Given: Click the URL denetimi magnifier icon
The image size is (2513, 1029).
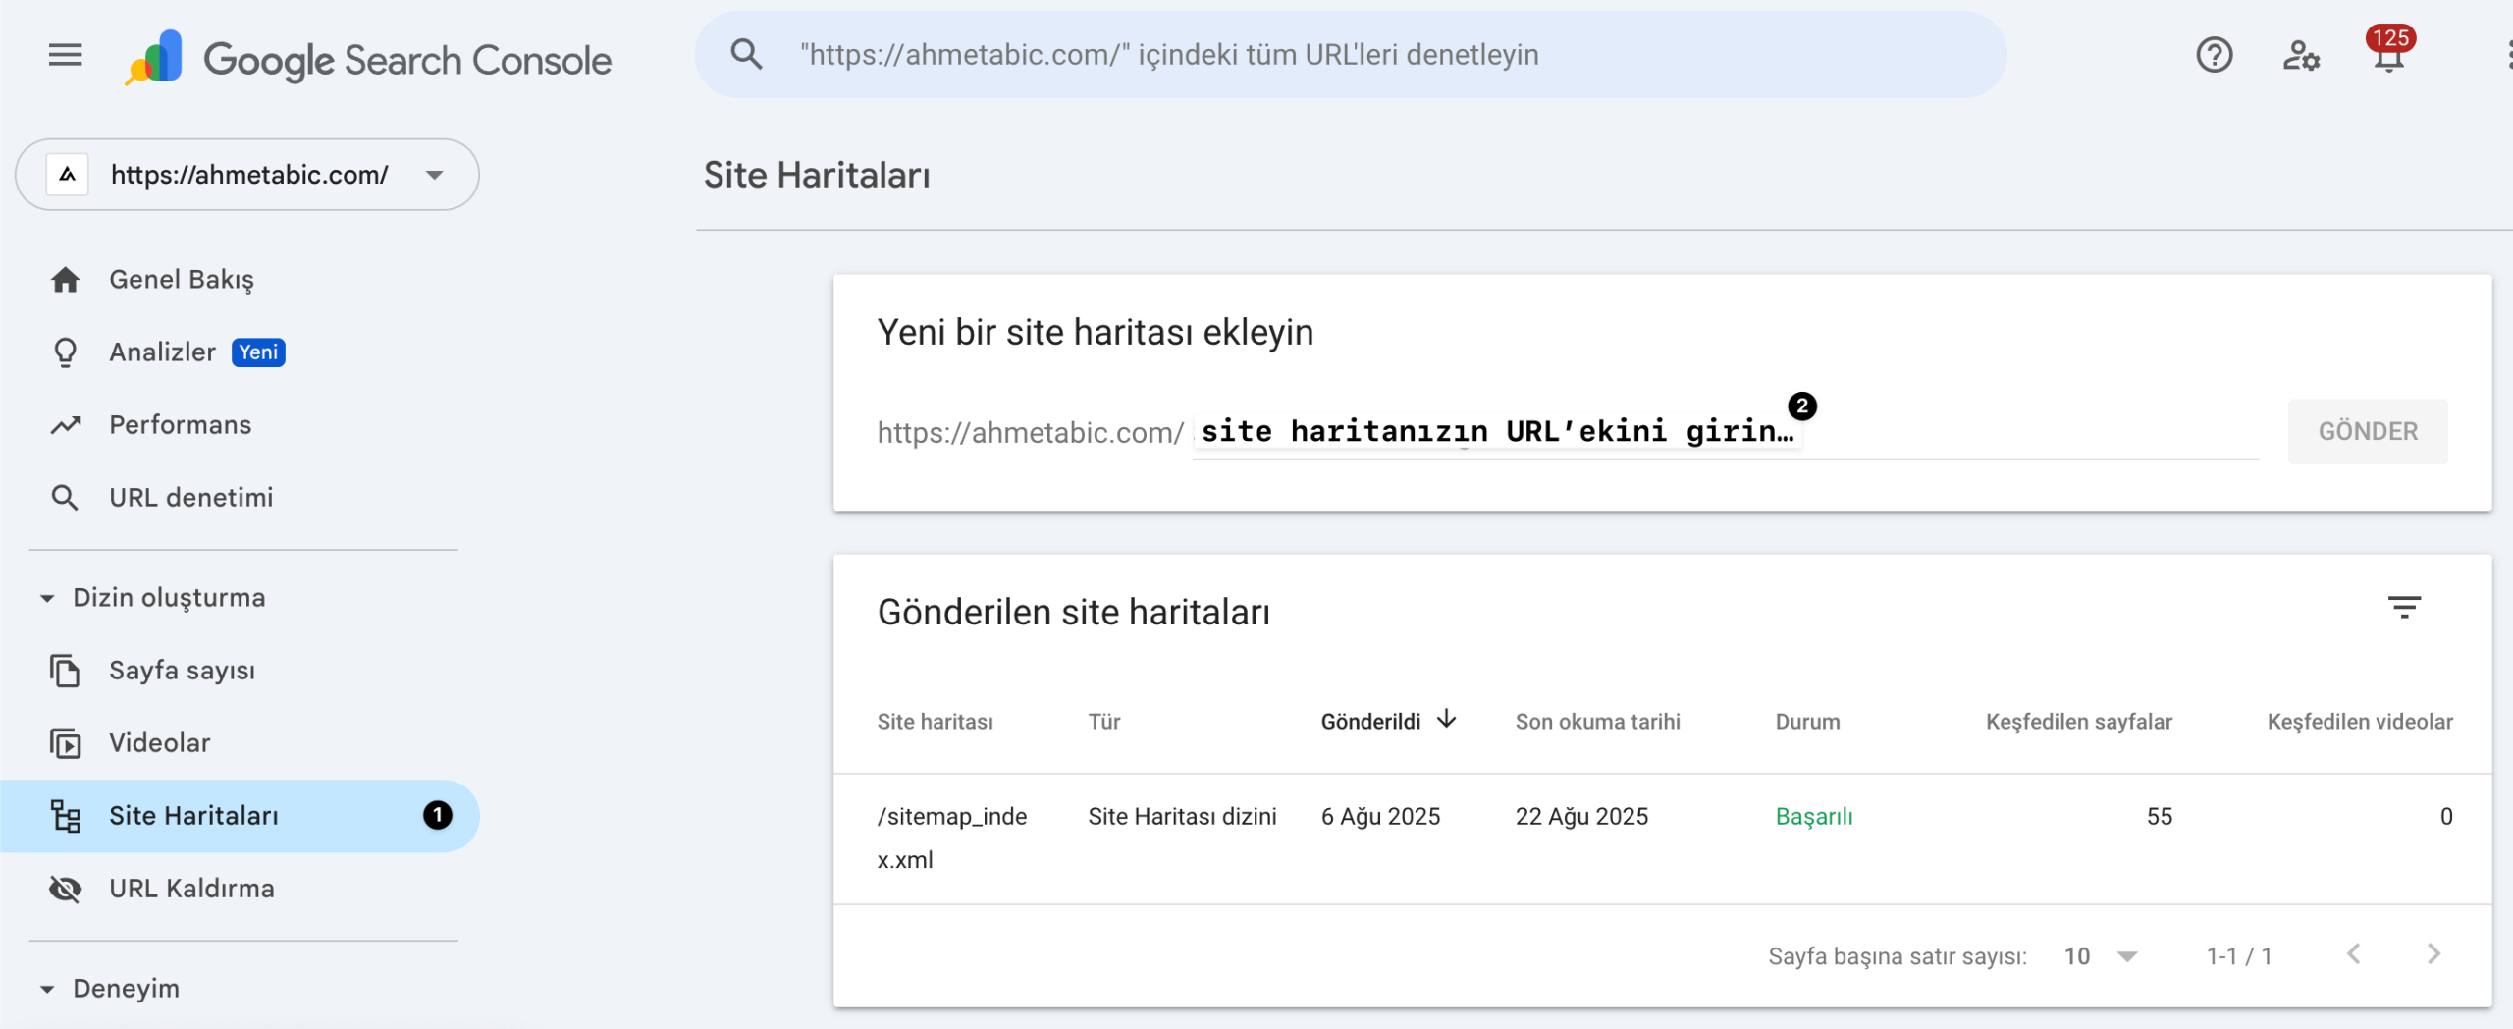Looking at the screenshot, I should [x=65, y=498].
